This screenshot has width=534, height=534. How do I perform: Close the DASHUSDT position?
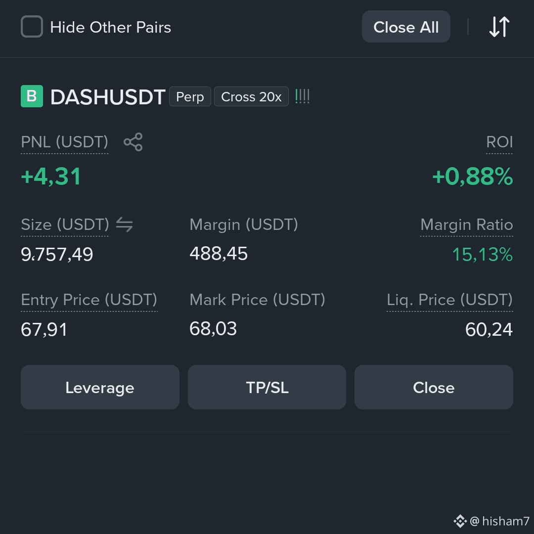434,387
